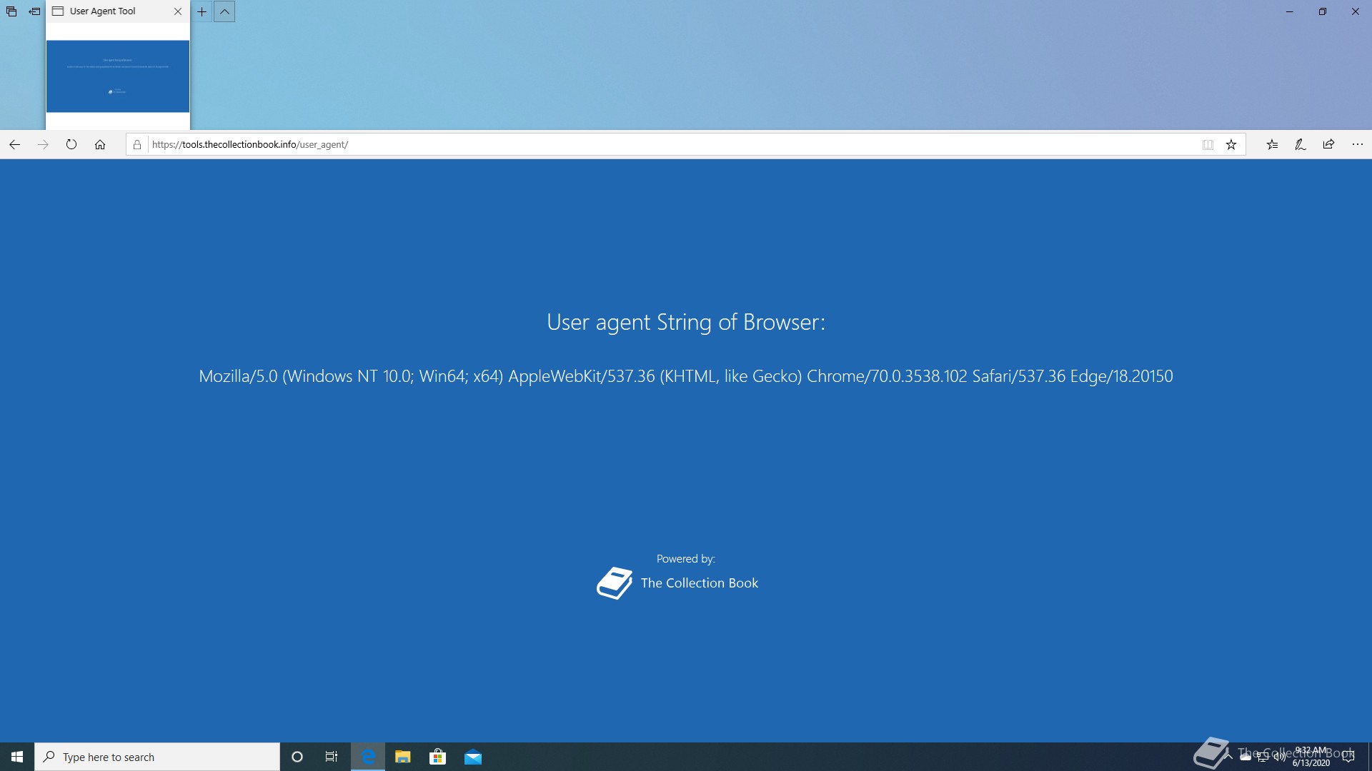
Task: Close the User Agent Tool tab
Action: click(178, 11)
